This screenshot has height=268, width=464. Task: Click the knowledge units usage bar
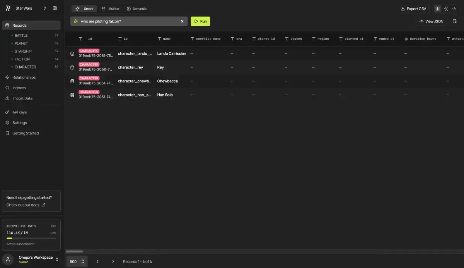pos(31,238)
